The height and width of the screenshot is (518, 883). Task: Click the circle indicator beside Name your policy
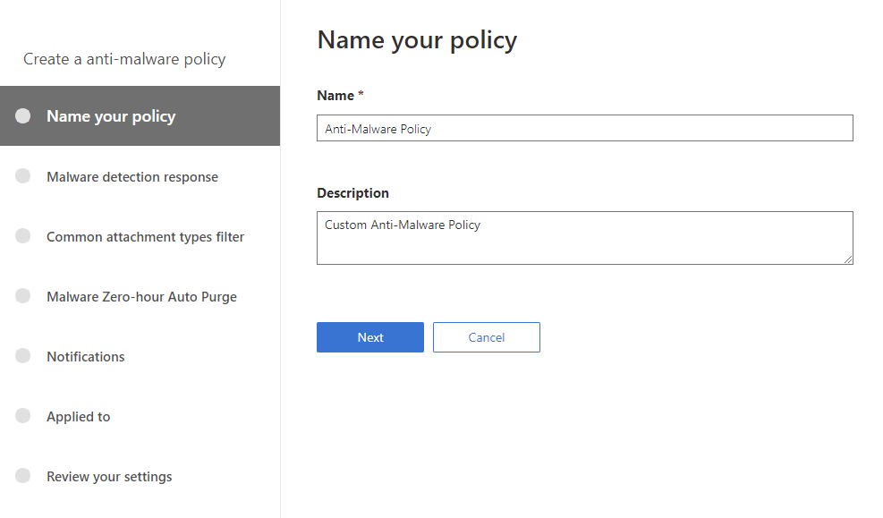[23, 116]
